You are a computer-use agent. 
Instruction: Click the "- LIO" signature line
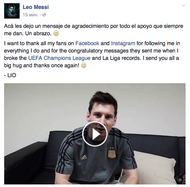[x=10, y=75]
